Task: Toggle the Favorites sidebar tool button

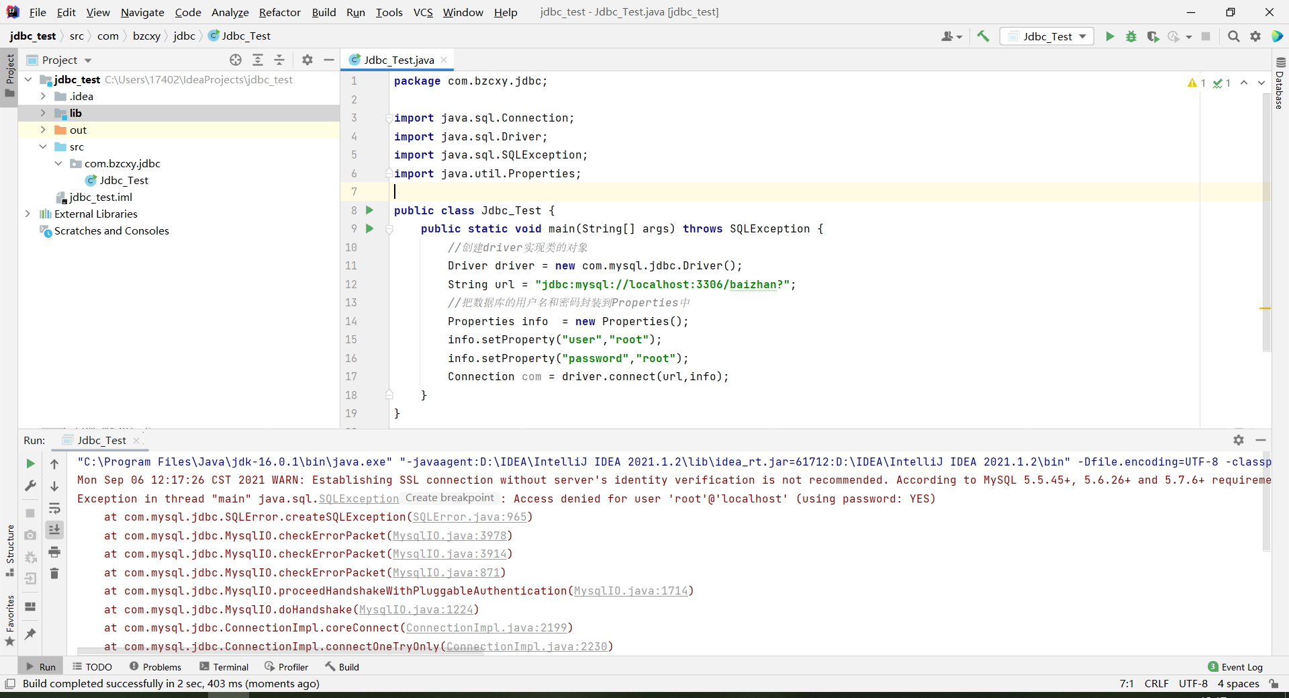Action: tap(9, 621)
